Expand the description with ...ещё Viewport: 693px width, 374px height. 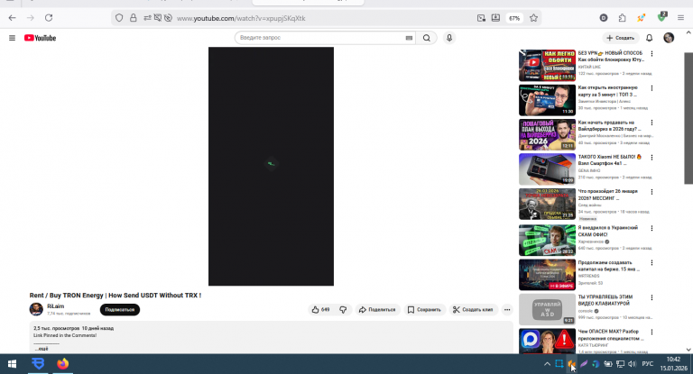pos(42,349)
